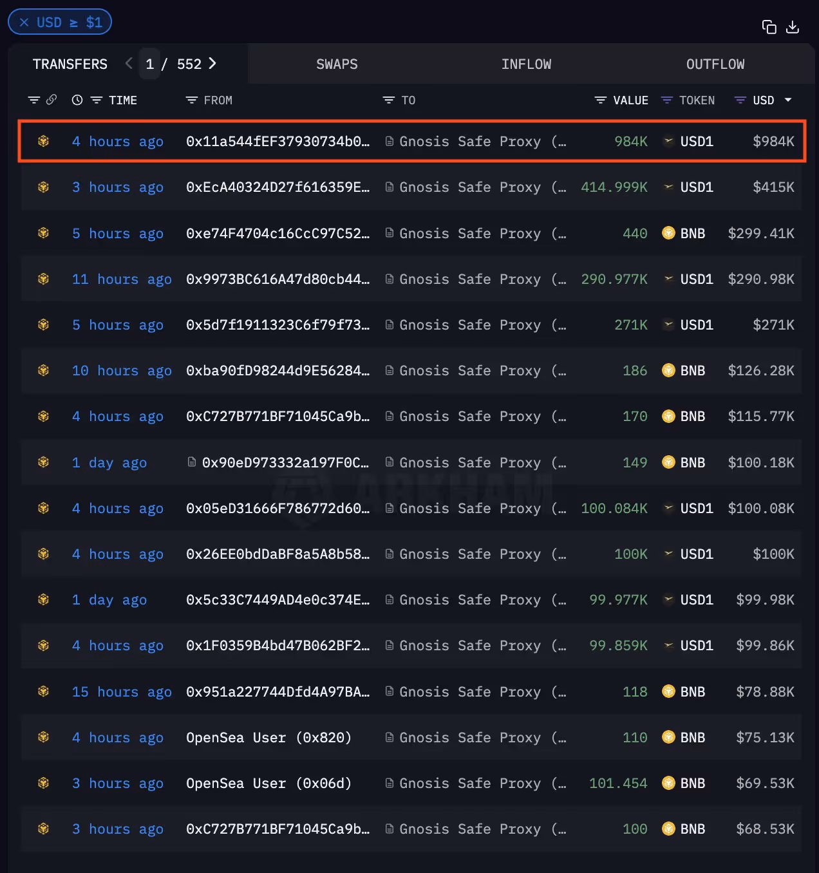Switch to the SWAPS tab
This screenshot has height=873, width=819.
pos(337,64)
